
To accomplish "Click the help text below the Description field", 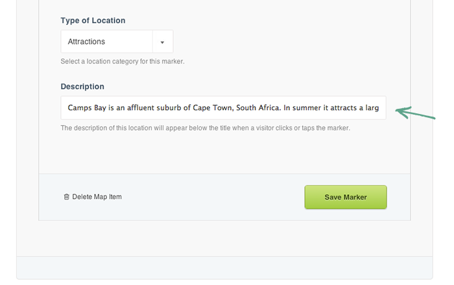I will (205, 128).
